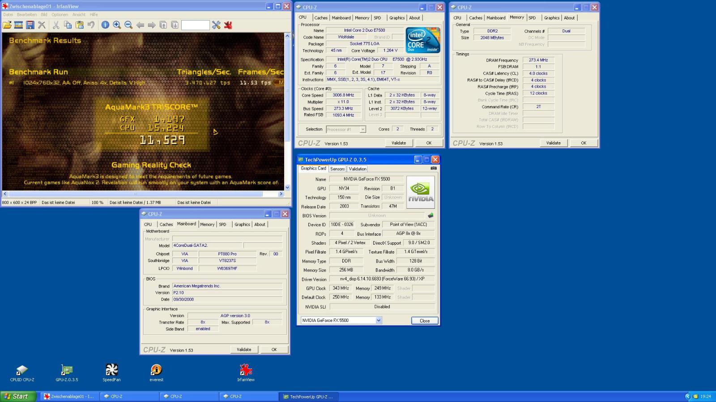
Task: Open GPU-Z.0.3.5 desktop shortcut
Action: point(67,373)
